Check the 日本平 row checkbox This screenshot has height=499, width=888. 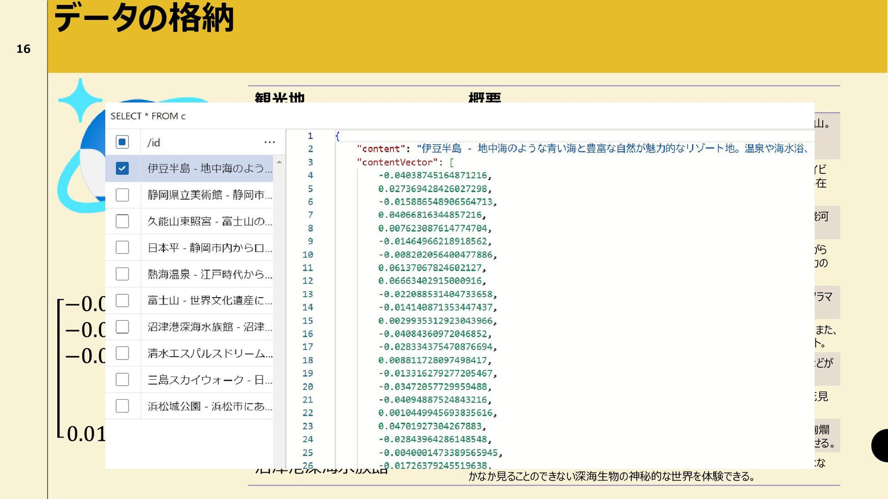coord(122,248)
